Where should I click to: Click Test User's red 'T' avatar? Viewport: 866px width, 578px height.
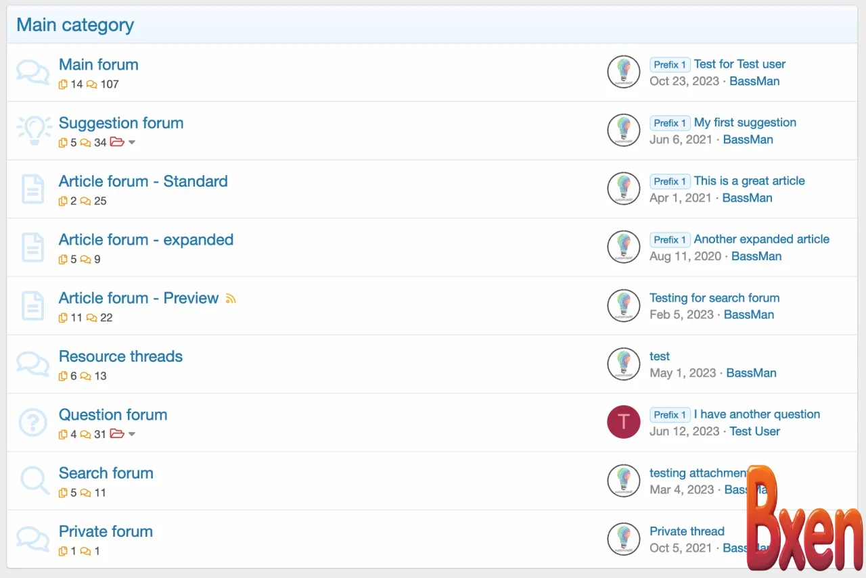pyautogui.click(x=623, y=423)
